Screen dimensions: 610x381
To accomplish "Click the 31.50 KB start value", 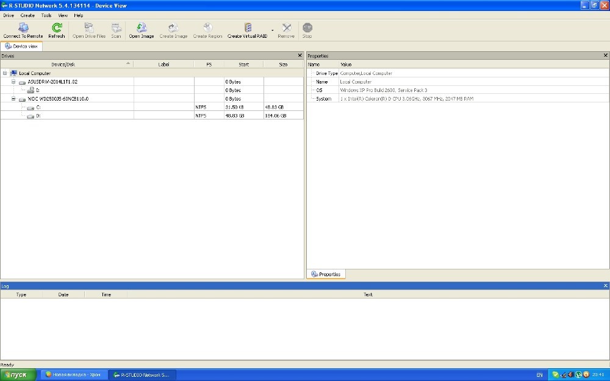I will [x=235, y=107].
